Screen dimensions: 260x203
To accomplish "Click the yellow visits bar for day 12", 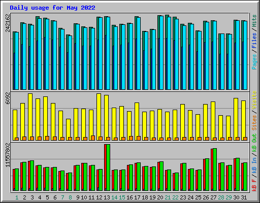I will 99,117.
